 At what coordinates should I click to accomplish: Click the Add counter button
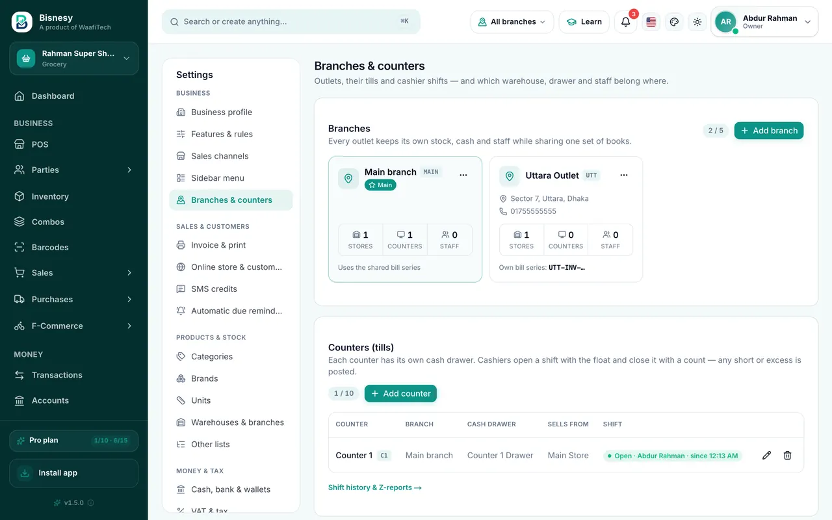400,393
